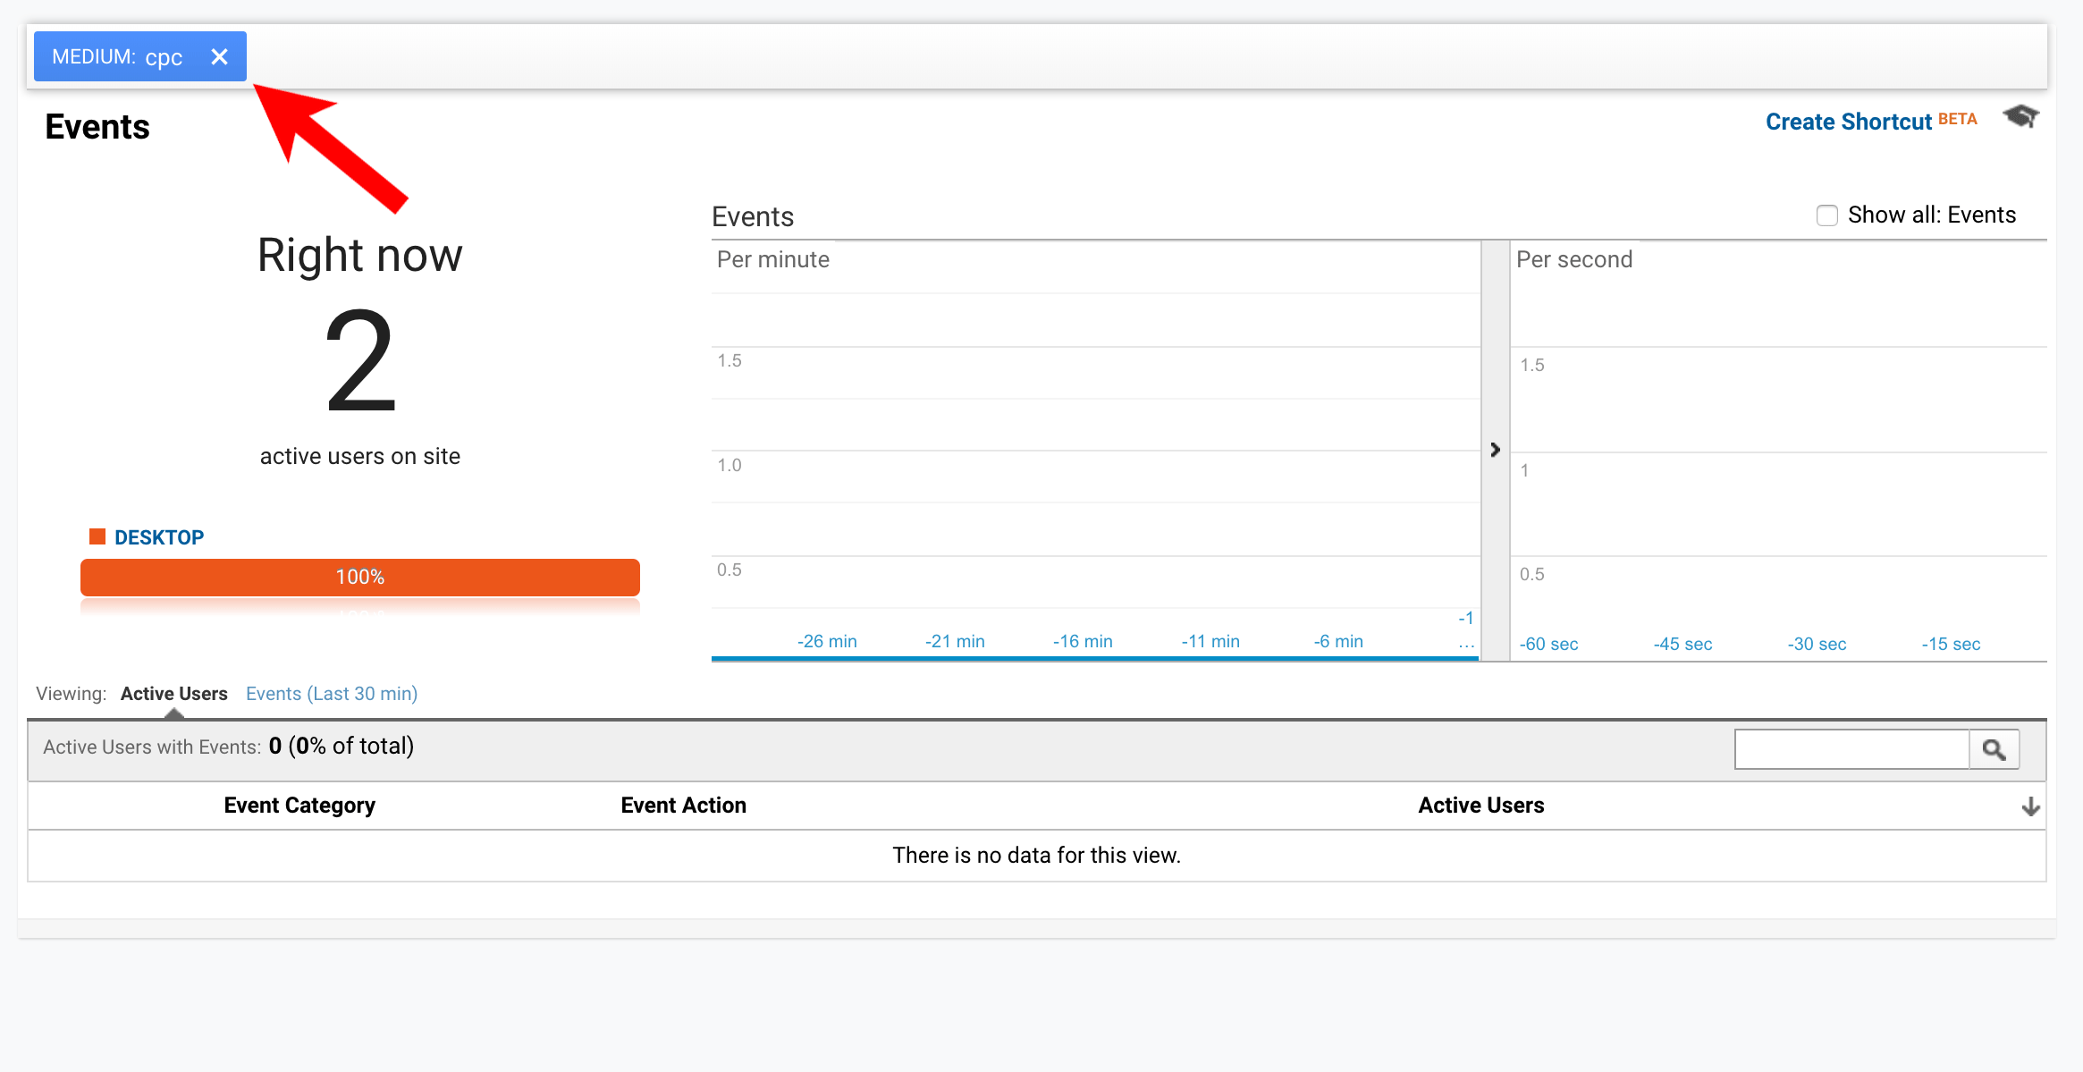Expand the charts using the chevron arrow
The width and height of the screenshot is (2083, 1072).
click(x=1496, y=451)
